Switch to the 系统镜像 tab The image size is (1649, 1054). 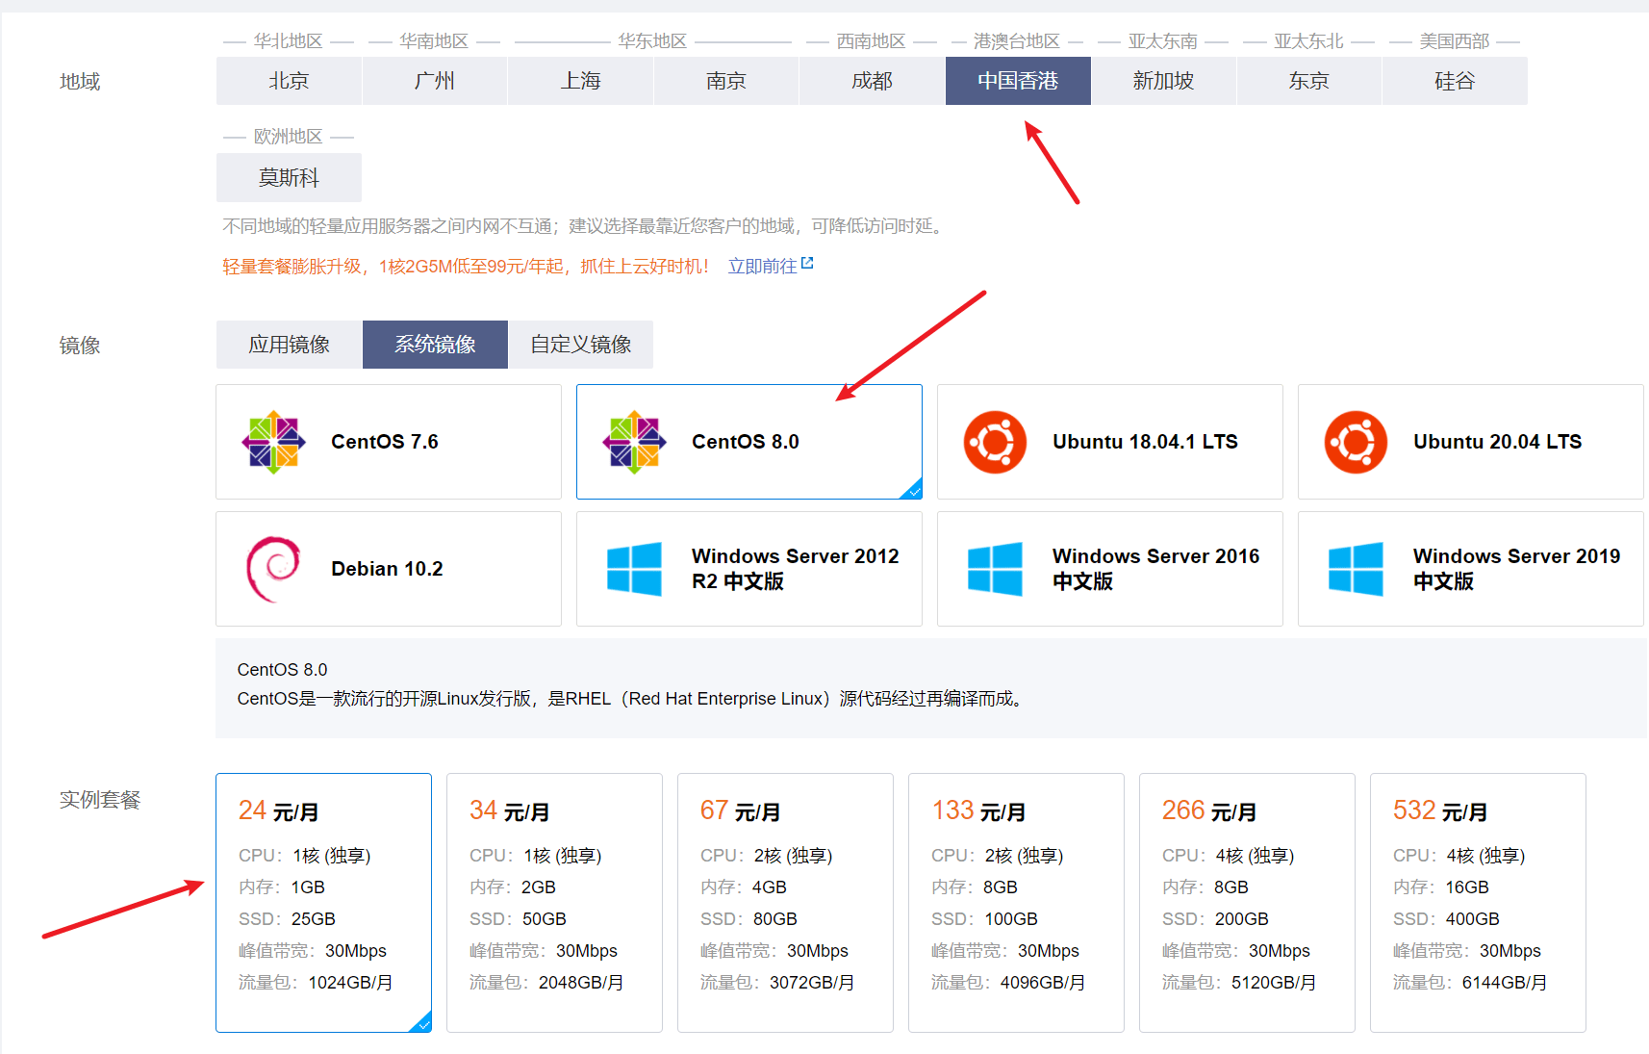(x=435, y=345)
